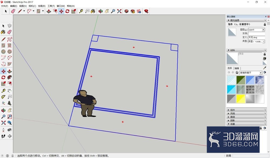Select Zoom Window tool in left toolbar

[x=10, y=117]
